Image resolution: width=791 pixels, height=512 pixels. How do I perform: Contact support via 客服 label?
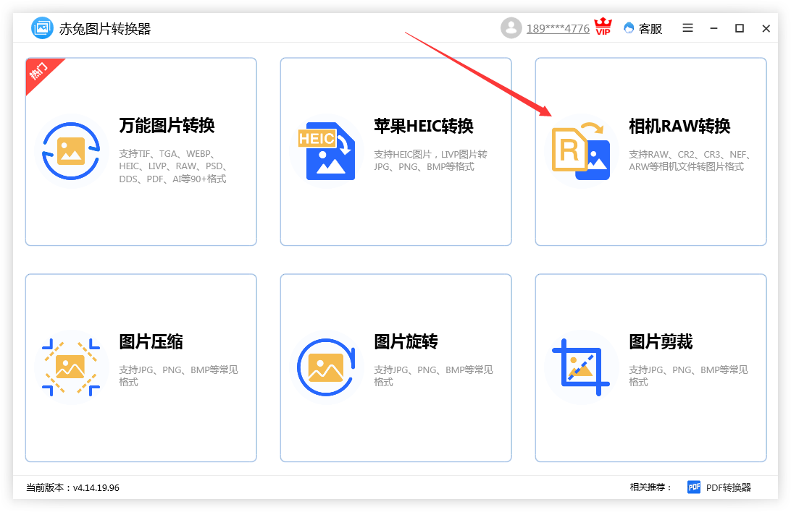click(x=650, y=29)
